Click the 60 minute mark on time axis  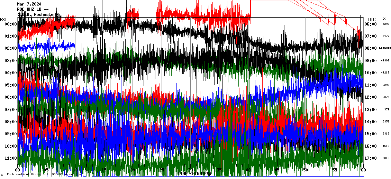tap(363, 170)
